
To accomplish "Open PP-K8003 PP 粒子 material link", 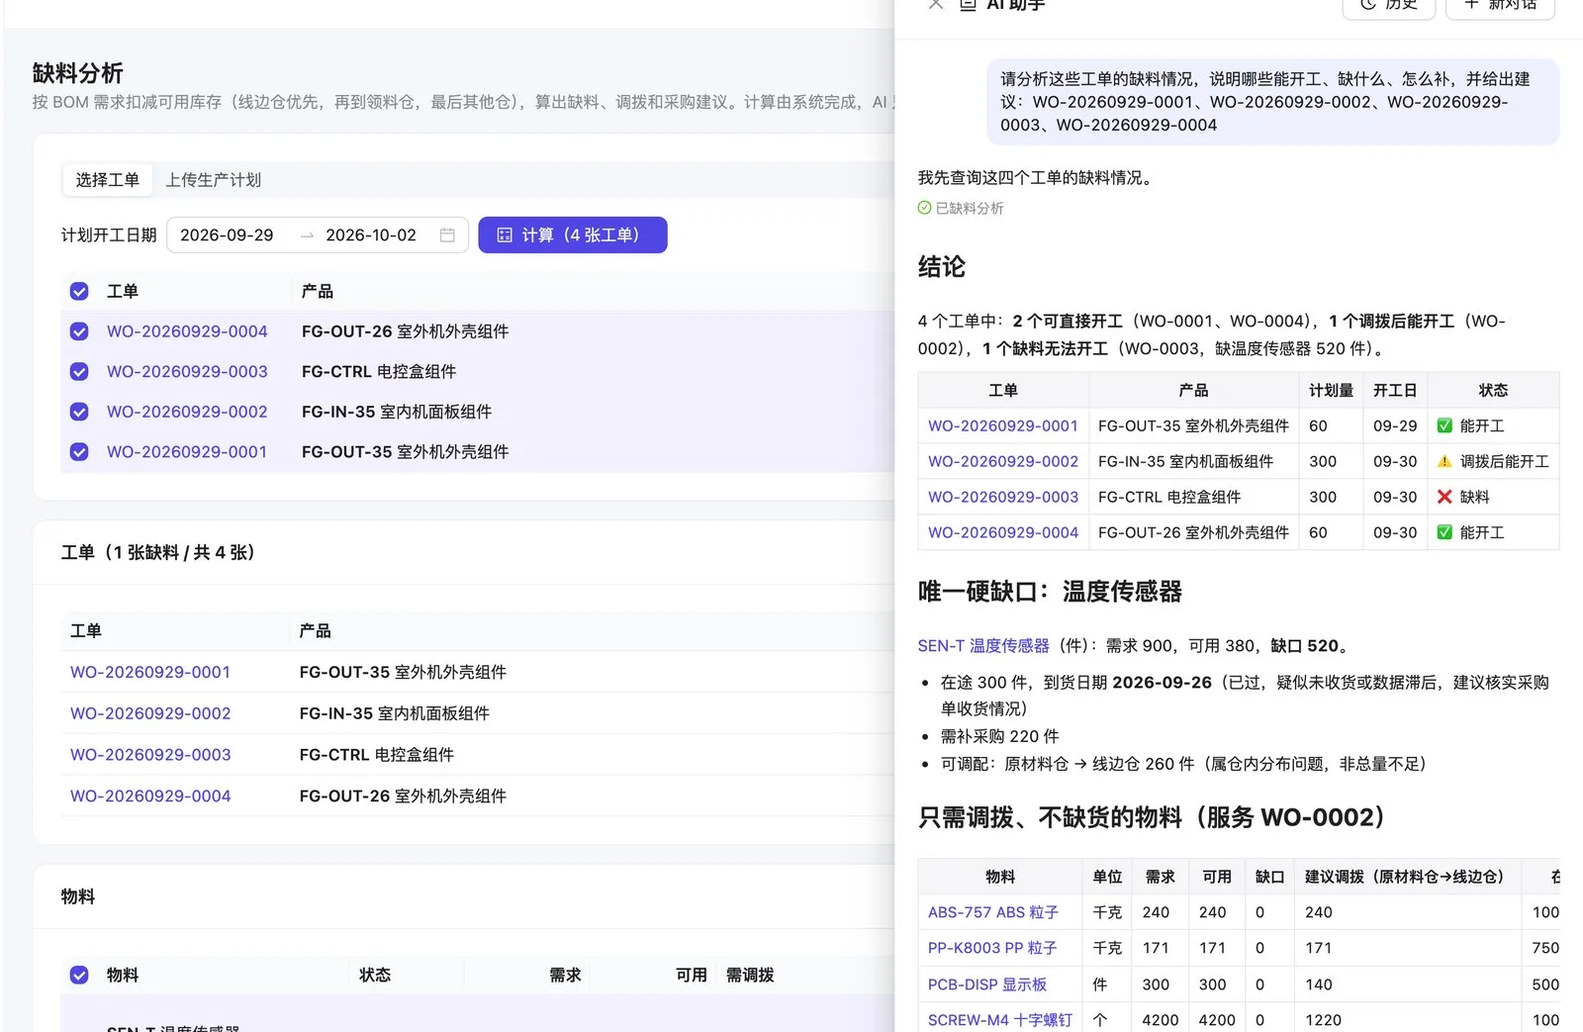I will point(992,948).
